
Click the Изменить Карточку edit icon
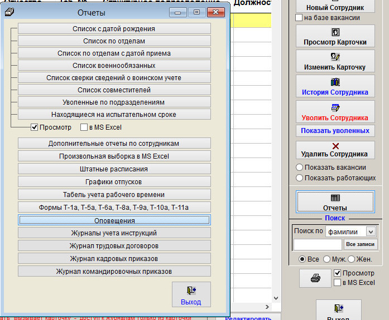click(335, 57)
